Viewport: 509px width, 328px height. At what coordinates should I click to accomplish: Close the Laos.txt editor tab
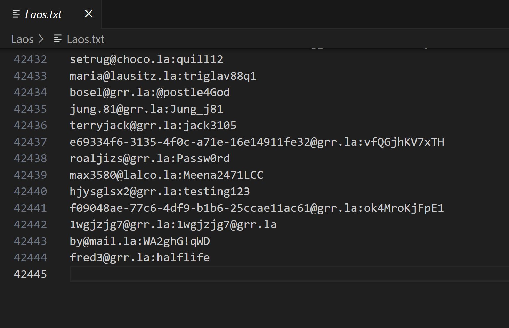coord(89,14)
